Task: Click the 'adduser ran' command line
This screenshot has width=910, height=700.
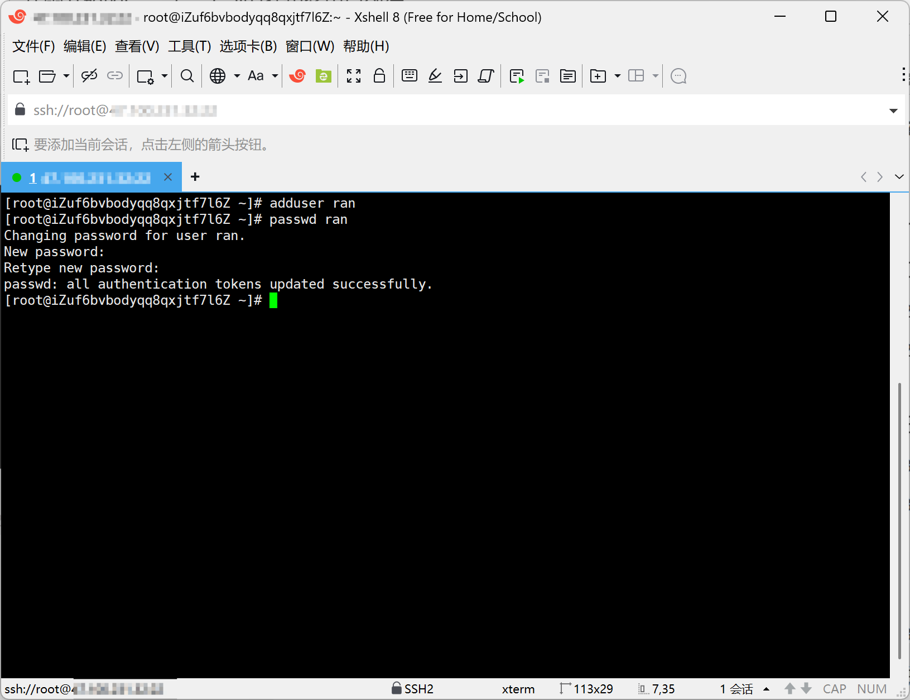Action: pyautogui.click(x=312, y=203)
